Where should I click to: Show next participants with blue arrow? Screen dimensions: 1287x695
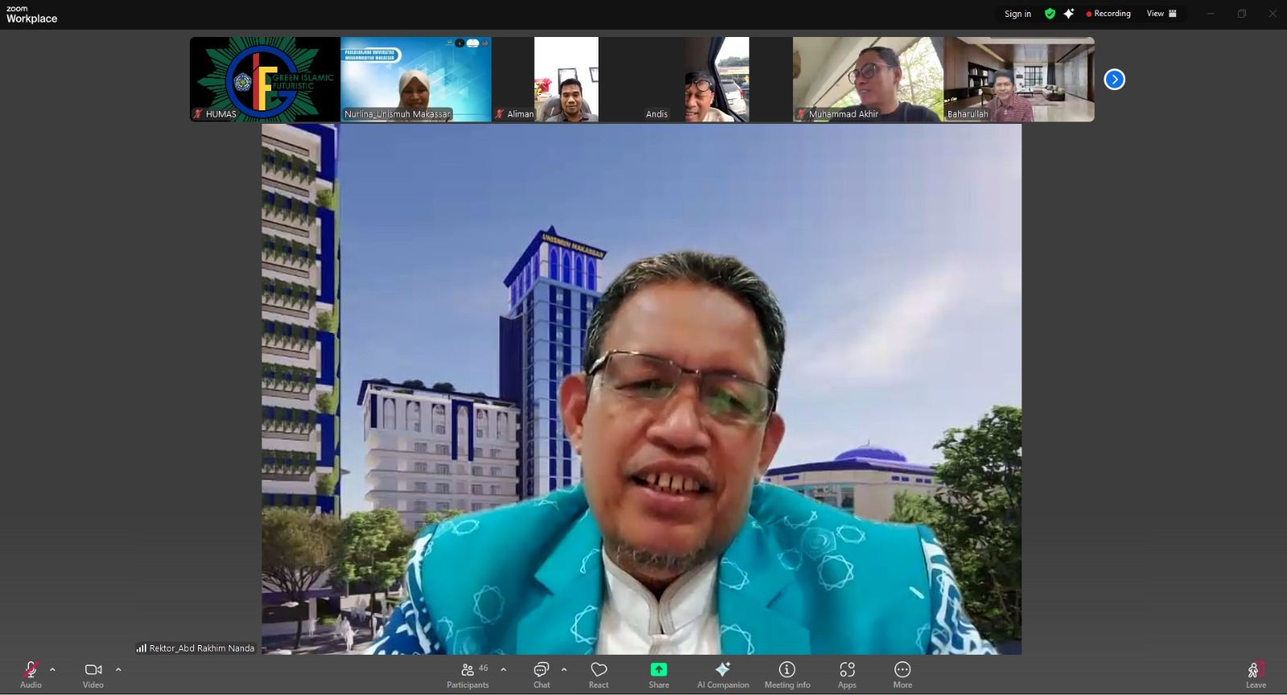coord(1114,79)
